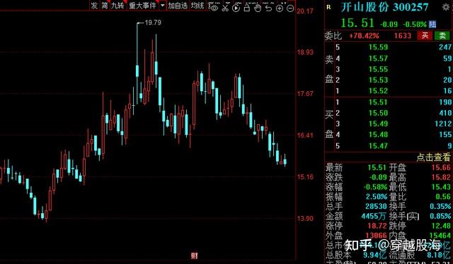Expand the dropdown arrow after 重大事件
Viewport: 453px width, 264px height.
click(163, 6)
